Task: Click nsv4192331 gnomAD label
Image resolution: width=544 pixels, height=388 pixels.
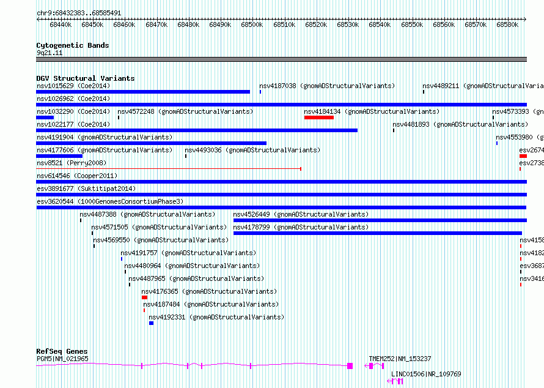Action: 216,317
